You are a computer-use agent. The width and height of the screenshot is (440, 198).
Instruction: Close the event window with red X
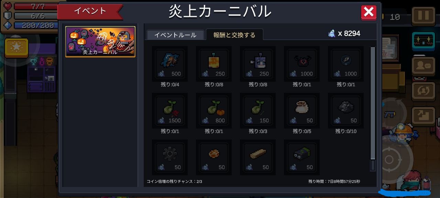368,12
